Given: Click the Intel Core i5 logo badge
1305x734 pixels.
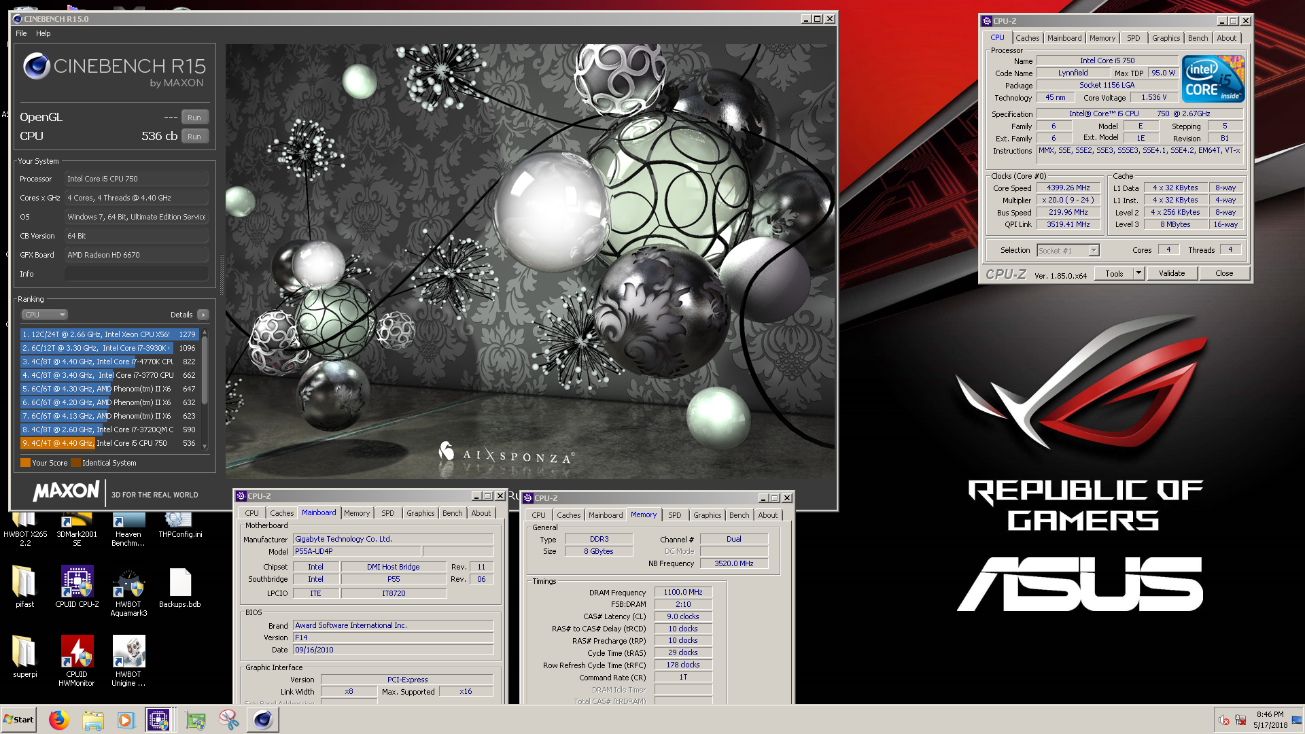Looking at the screenshot, I should tap(1213, 79).
